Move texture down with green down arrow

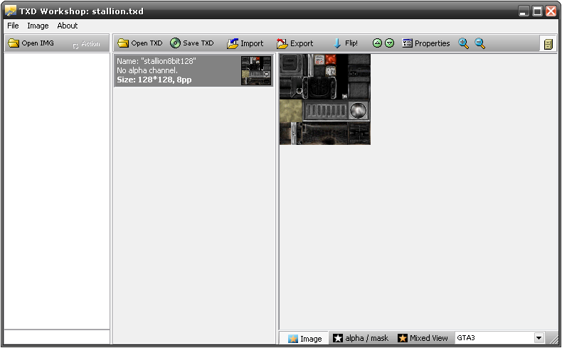pyautogui.click(x=389, y=43)
